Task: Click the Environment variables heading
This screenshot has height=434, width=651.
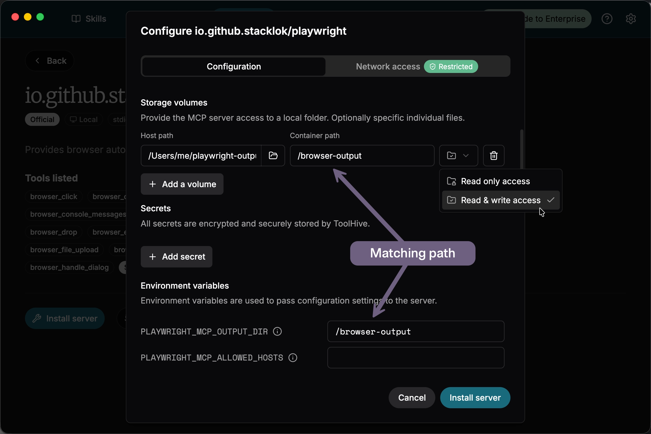Action: pos(185,286)
